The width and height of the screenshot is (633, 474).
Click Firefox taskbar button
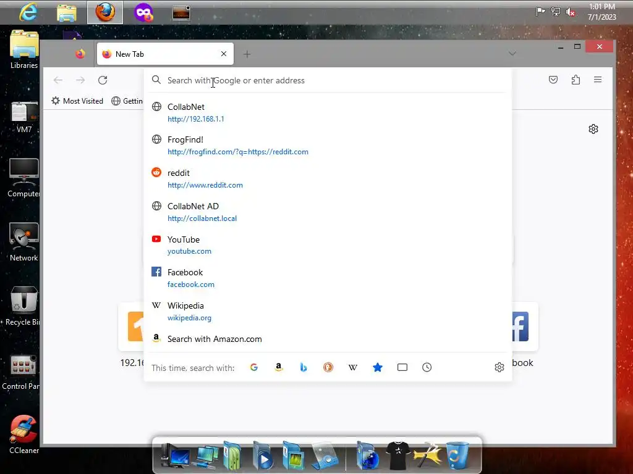pyautogui.click(x=105, y=12)
